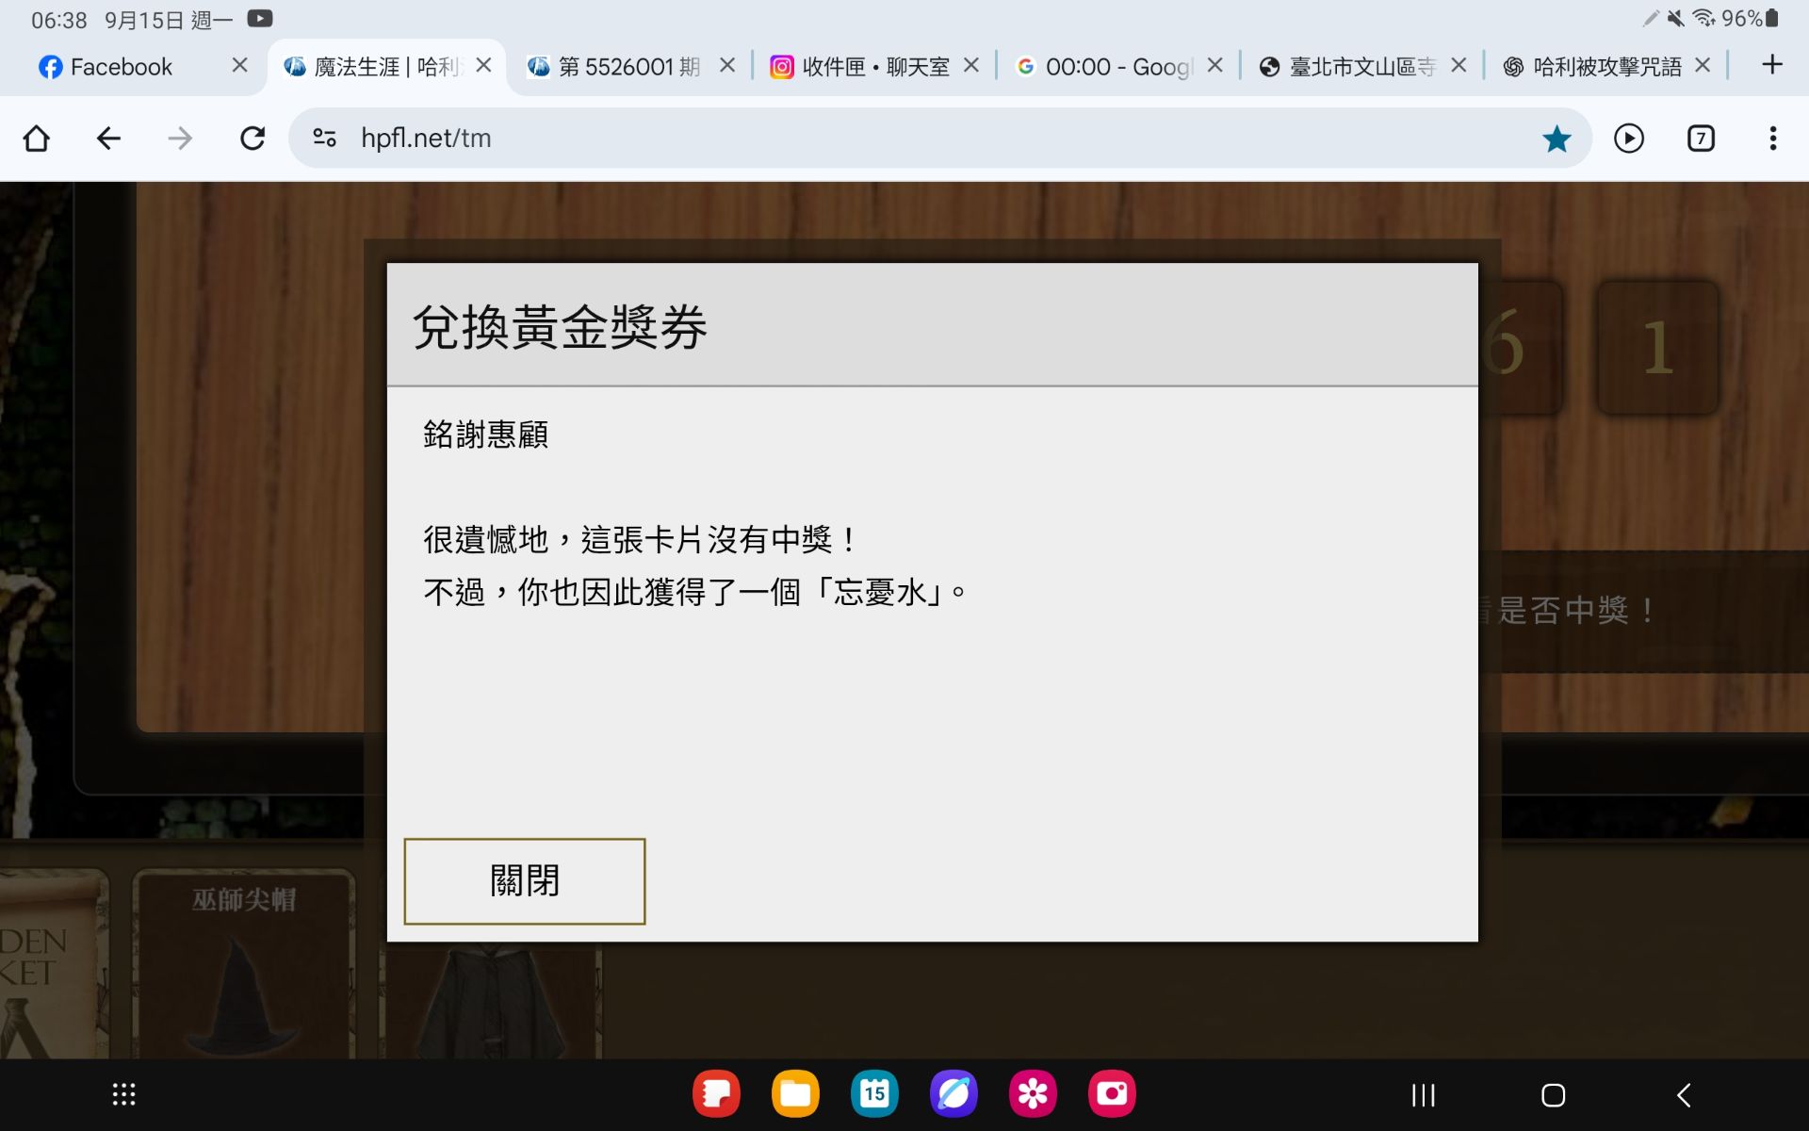Launch the calendar app in the taskbar

coord(873,1093)
